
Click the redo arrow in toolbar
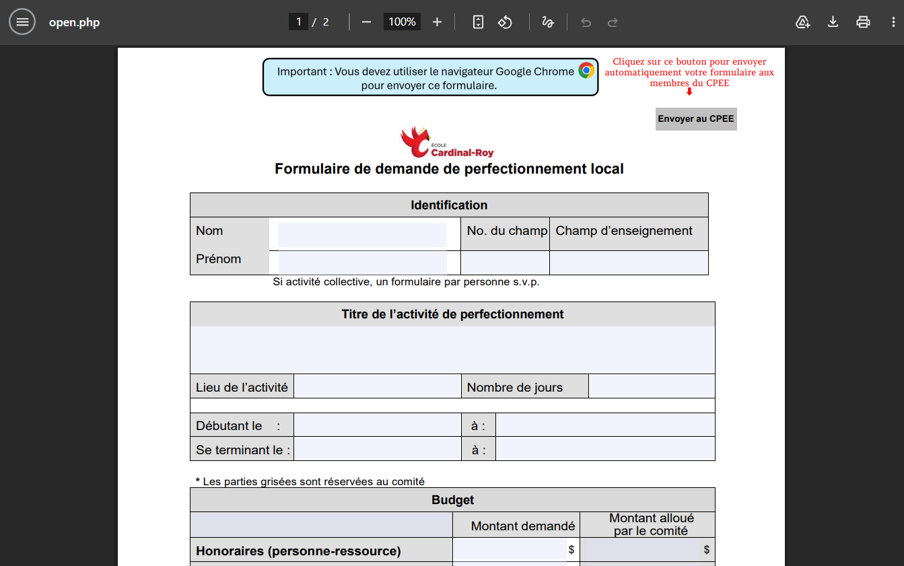(x=613, y=22)
